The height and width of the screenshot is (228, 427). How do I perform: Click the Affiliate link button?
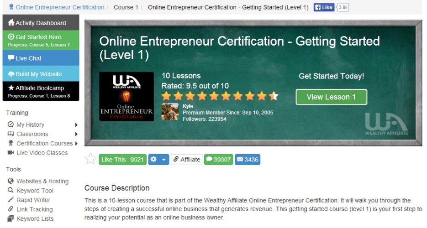186,160
